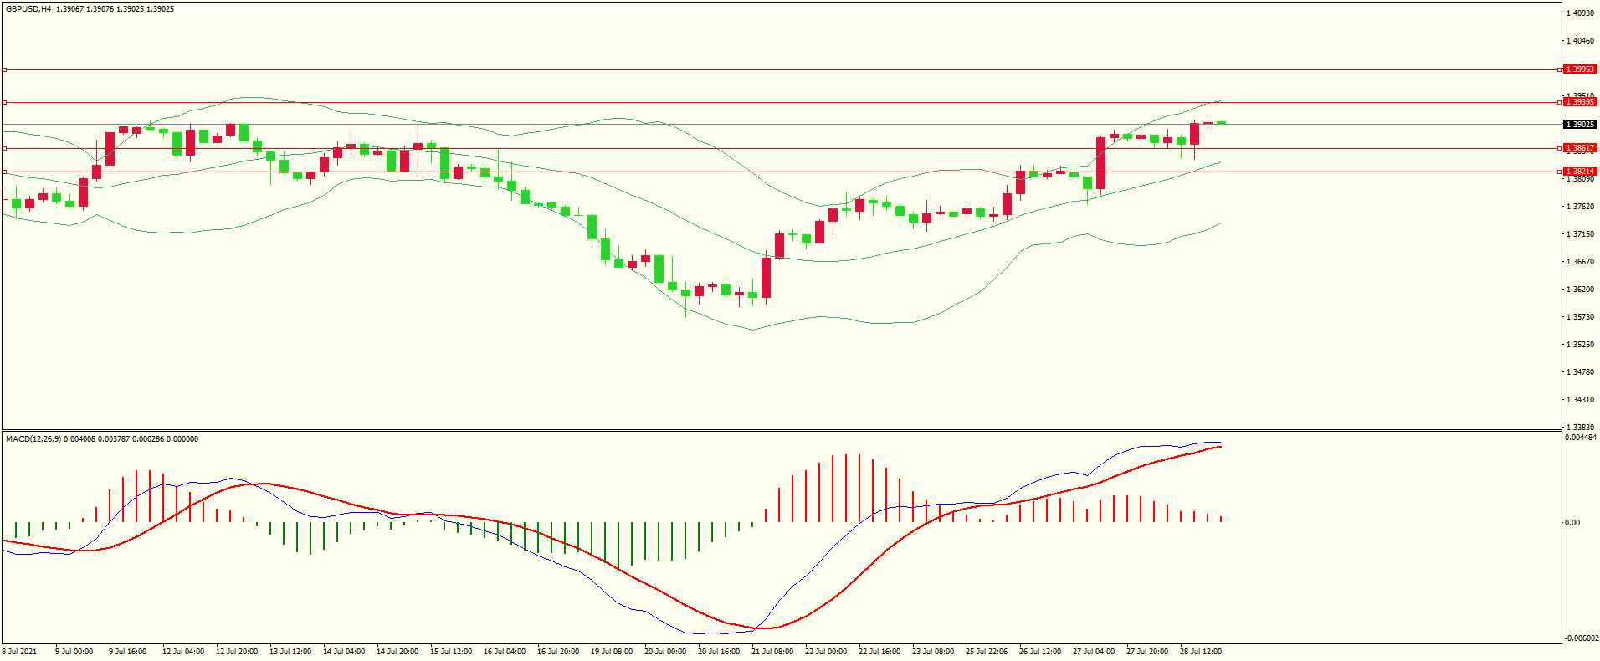Click left anchor of the 1.38214 line
1600x661 pixels.
coord(5,172)
